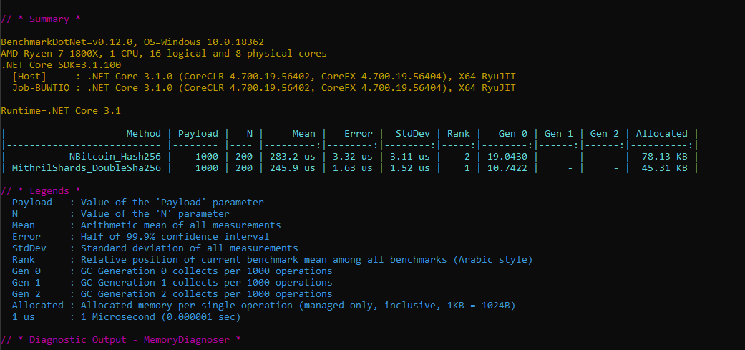Image resolution: width=745 pixels, height=350 pixels.
Task: Click 'MithrilShards_DoubleSha256' method name
Action: tap(87, 167)
